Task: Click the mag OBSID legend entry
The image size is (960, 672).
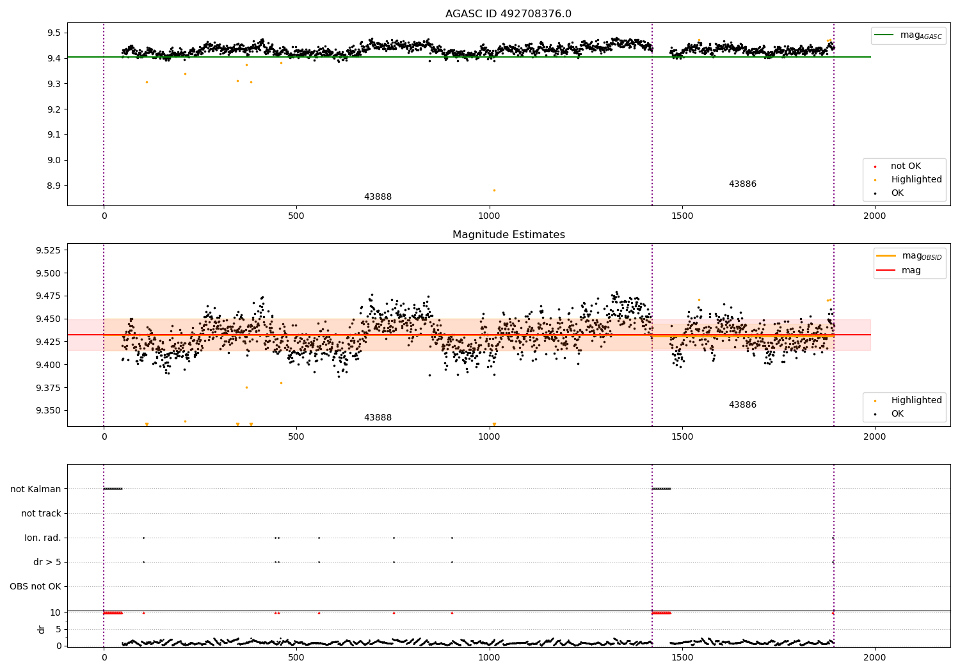Action: click(909, 256)
